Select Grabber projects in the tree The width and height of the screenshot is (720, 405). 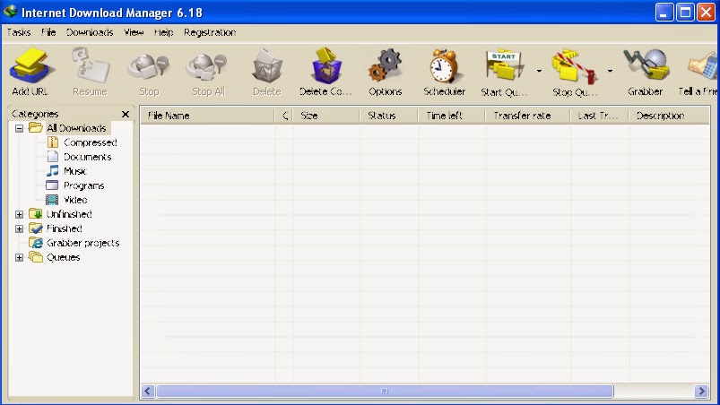(x=82, y=244)
